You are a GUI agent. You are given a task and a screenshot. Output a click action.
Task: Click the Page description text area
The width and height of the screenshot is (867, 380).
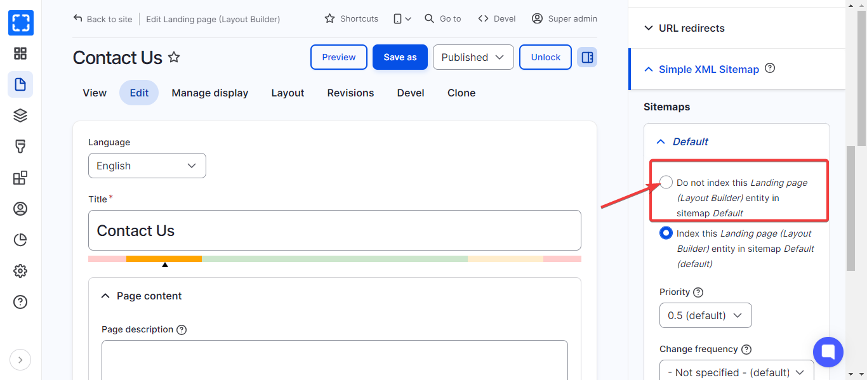point(334,360)
